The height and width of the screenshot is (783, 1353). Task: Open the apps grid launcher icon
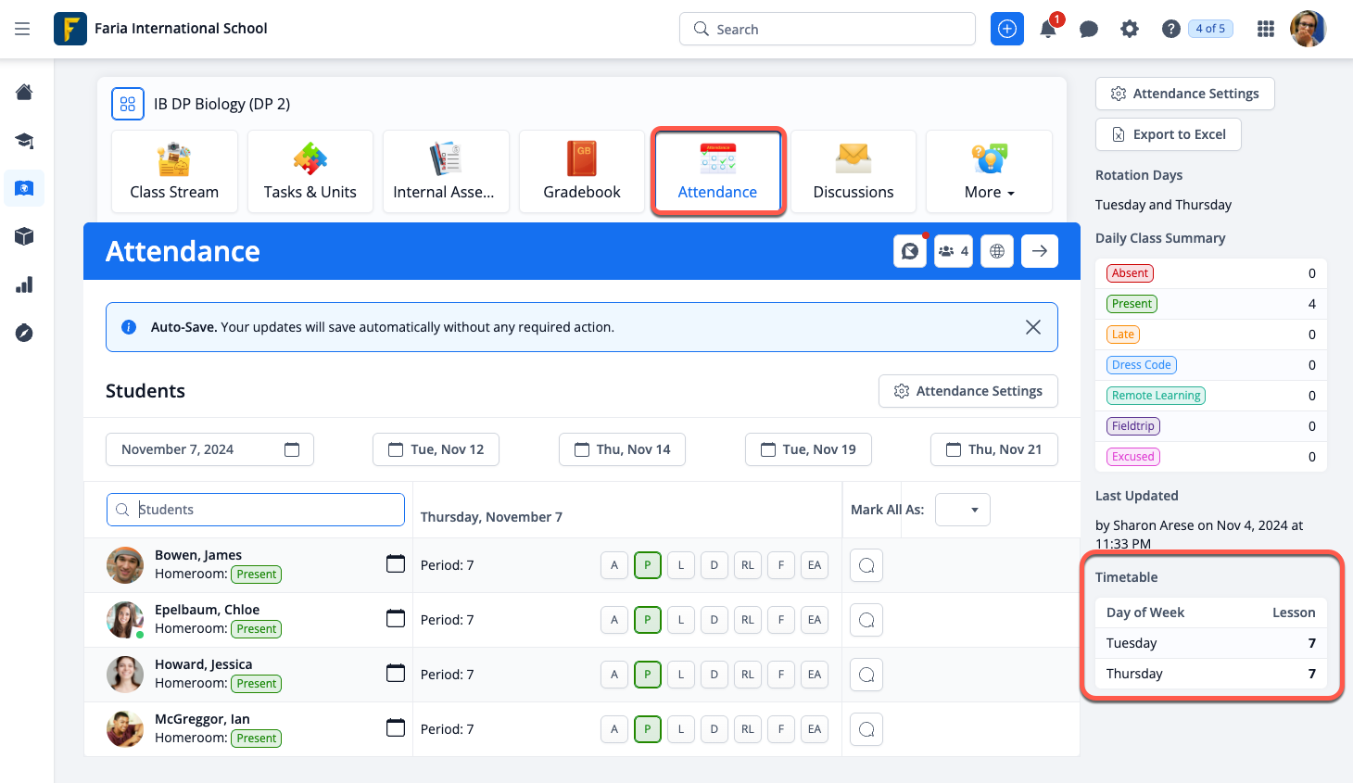click(x=1265, y=30)
